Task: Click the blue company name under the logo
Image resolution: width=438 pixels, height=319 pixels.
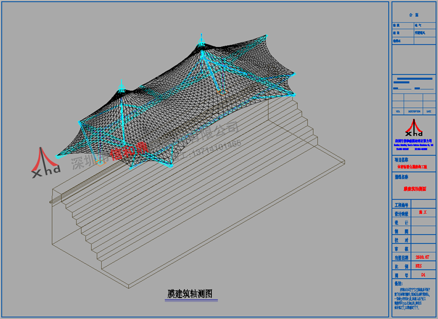Action: [413, 141]
